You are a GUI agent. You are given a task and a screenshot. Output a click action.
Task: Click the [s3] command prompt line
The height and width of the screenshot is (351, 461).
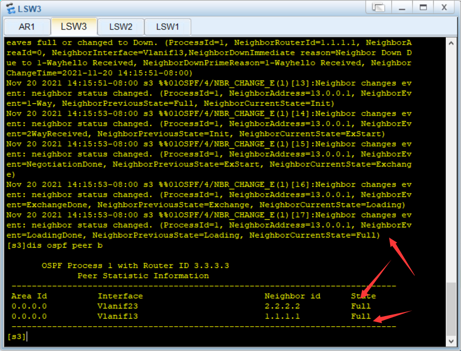point(15,336)
